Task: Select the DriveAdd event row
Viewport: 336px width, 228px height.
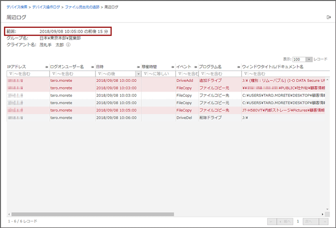Action: 184,81
